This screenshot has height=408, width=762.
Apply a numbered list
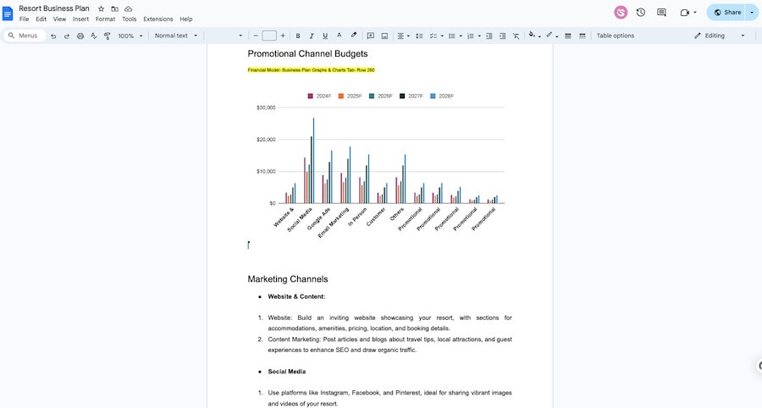(470, 36)
